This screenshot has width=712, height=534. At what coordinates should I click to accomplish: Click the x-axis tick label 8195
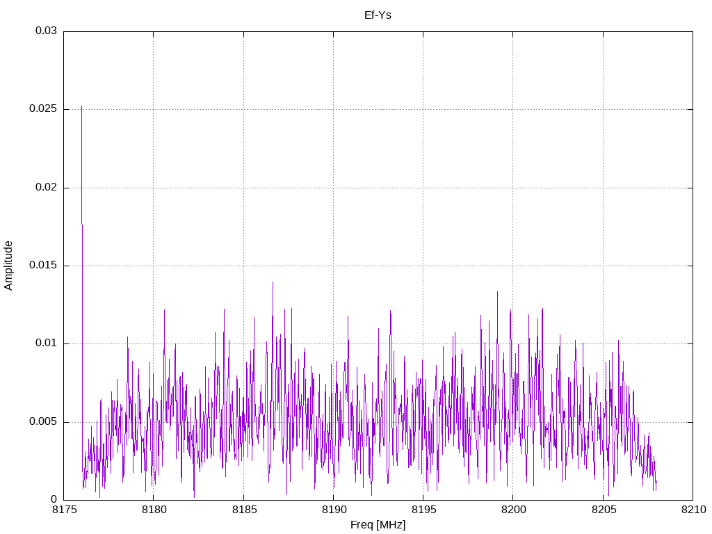click(x=423, y=510)
